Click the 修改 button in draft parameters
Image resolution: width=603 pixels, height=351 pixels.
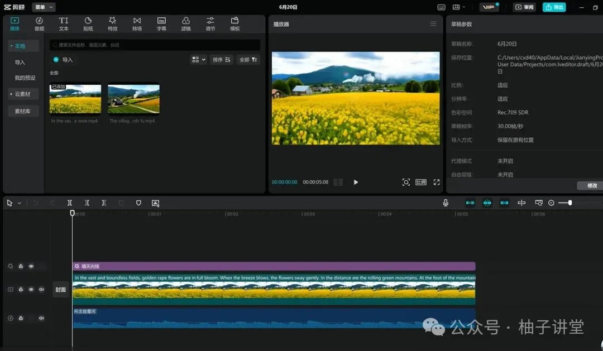591,185
